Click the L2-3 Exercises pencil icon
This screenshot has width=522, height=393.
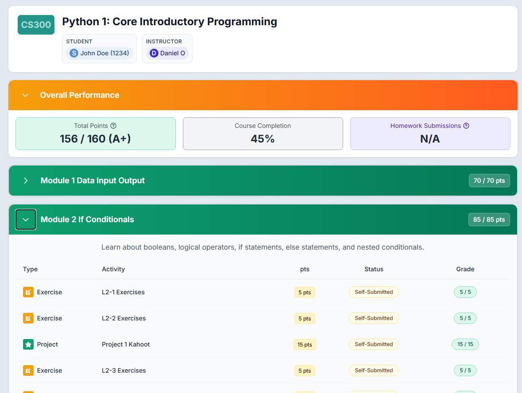(28, 370)
